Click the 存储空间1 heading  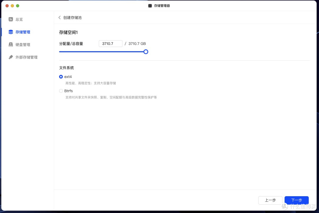(68, 32)
